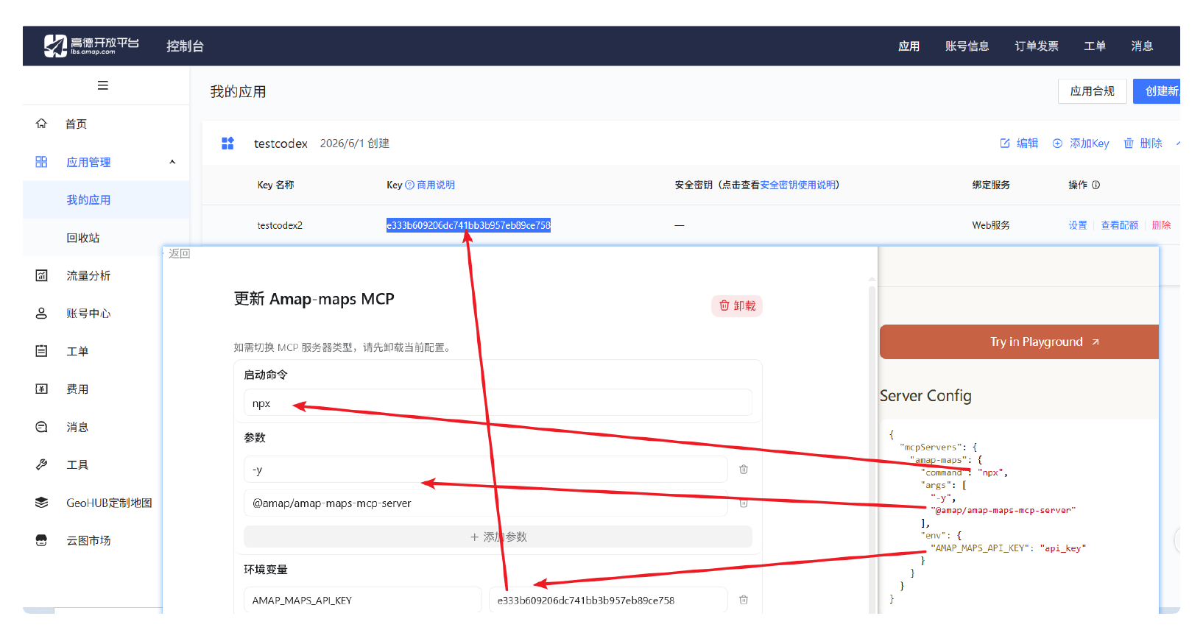Screen dimensions: 1203x630
Task: Click the red 卸载 uninstall button
Action: coord(737,305)
